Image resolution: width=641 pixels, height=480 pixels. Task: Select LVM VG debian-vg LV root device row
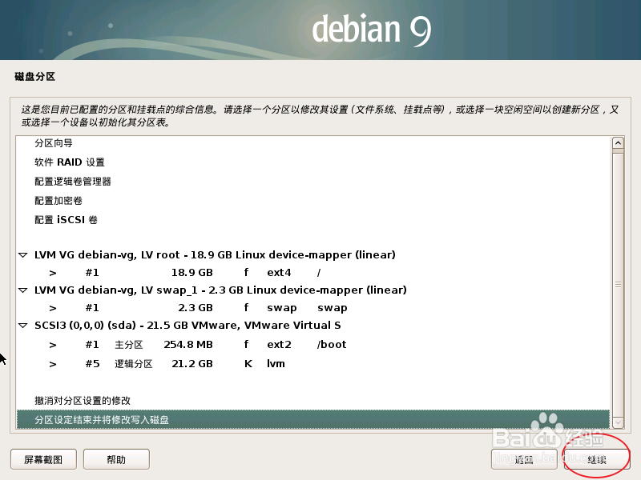(x=312, y=255)
